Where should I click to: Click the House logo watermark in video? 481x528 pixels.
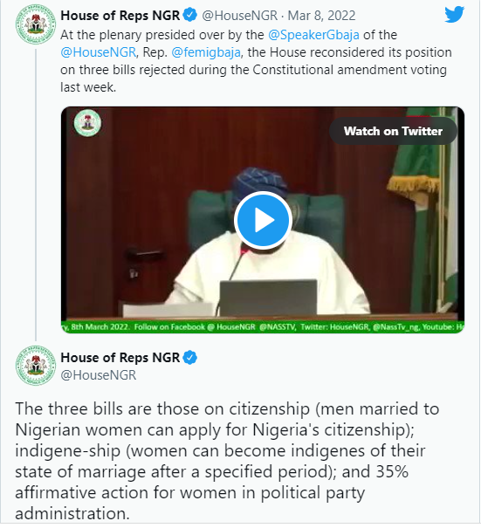pos(87,123)
